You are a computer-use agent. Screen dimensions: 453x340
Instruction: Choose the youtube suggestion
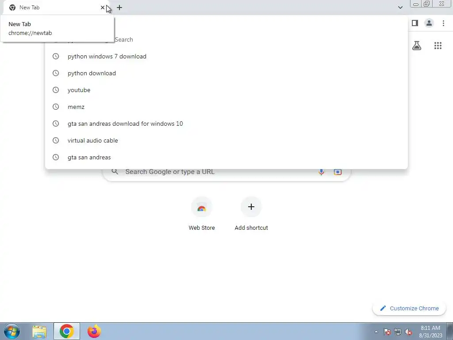click(x=226, y=90)
